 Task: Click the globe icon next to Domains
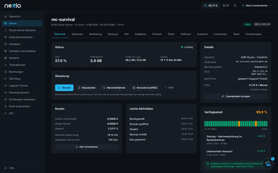tap(6, 58)
